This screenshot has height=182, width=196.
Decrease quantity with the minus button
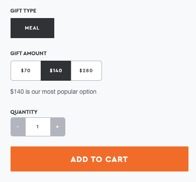(18, 127)
